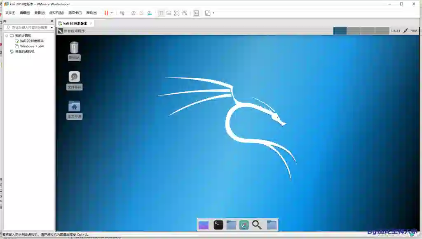The height and width of the screenshot is (239, 422).
Task: Open the file manager folder in the dock
Action: pyautogui.click(x=231, y=225)
